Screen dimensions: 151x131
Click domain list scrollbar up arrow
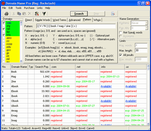(x=21, y=23)
